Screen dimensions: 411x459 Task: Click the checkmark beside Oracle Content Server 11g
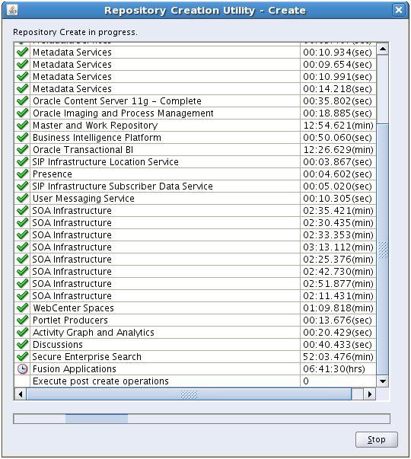23,100
